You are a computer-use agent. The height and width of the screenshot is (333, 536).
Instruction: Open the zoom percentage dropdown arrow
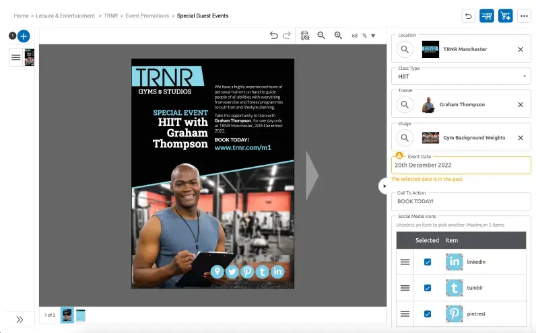[x=373, y=36]
